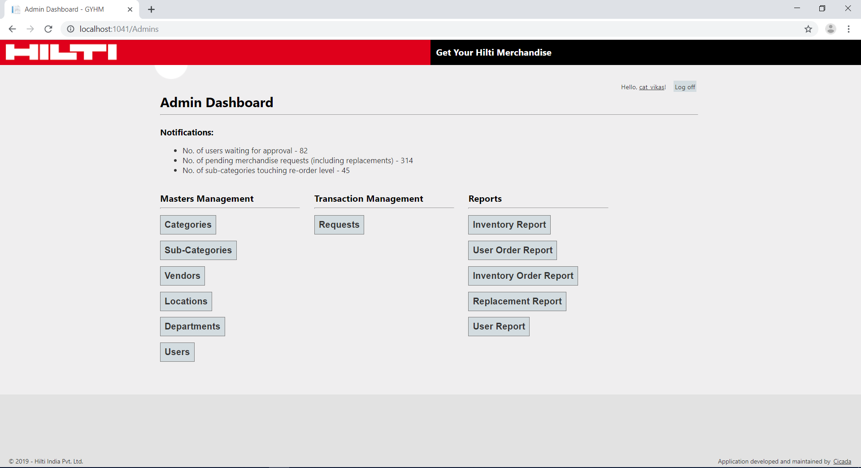The height and width of the screenshot is (468, 861).
Task: Click the 2019 Hilti India copyright text
Action: coord(46,461)
